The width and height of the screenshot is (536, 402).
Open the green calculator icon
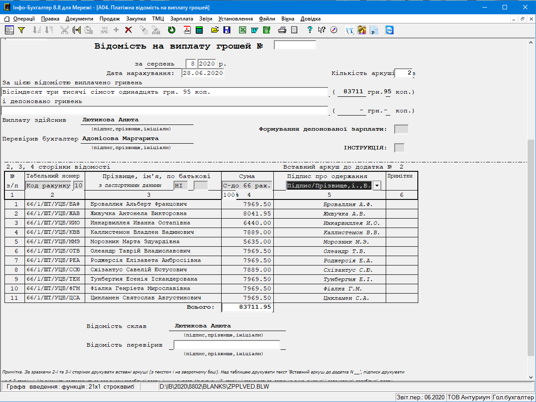[x=199, y=30]
